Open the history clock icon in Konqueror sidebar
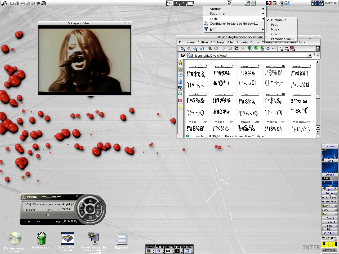This screenshot has width=339, height=254. pos(180,75)
